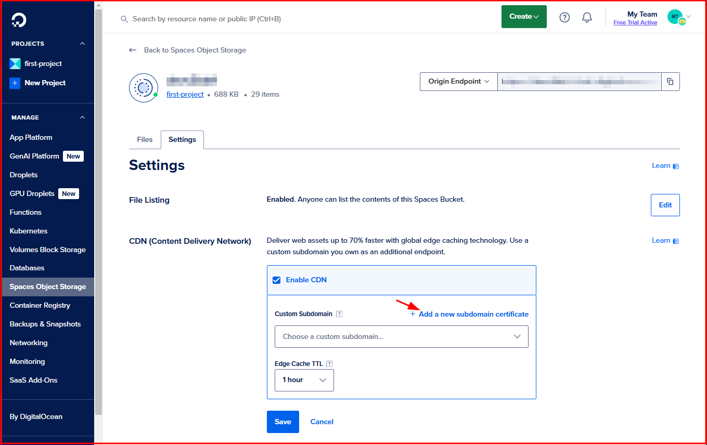Click the New Project label
Image resolution: width=707 pixels, height=445 pixels.
click(x=45, y=83)
